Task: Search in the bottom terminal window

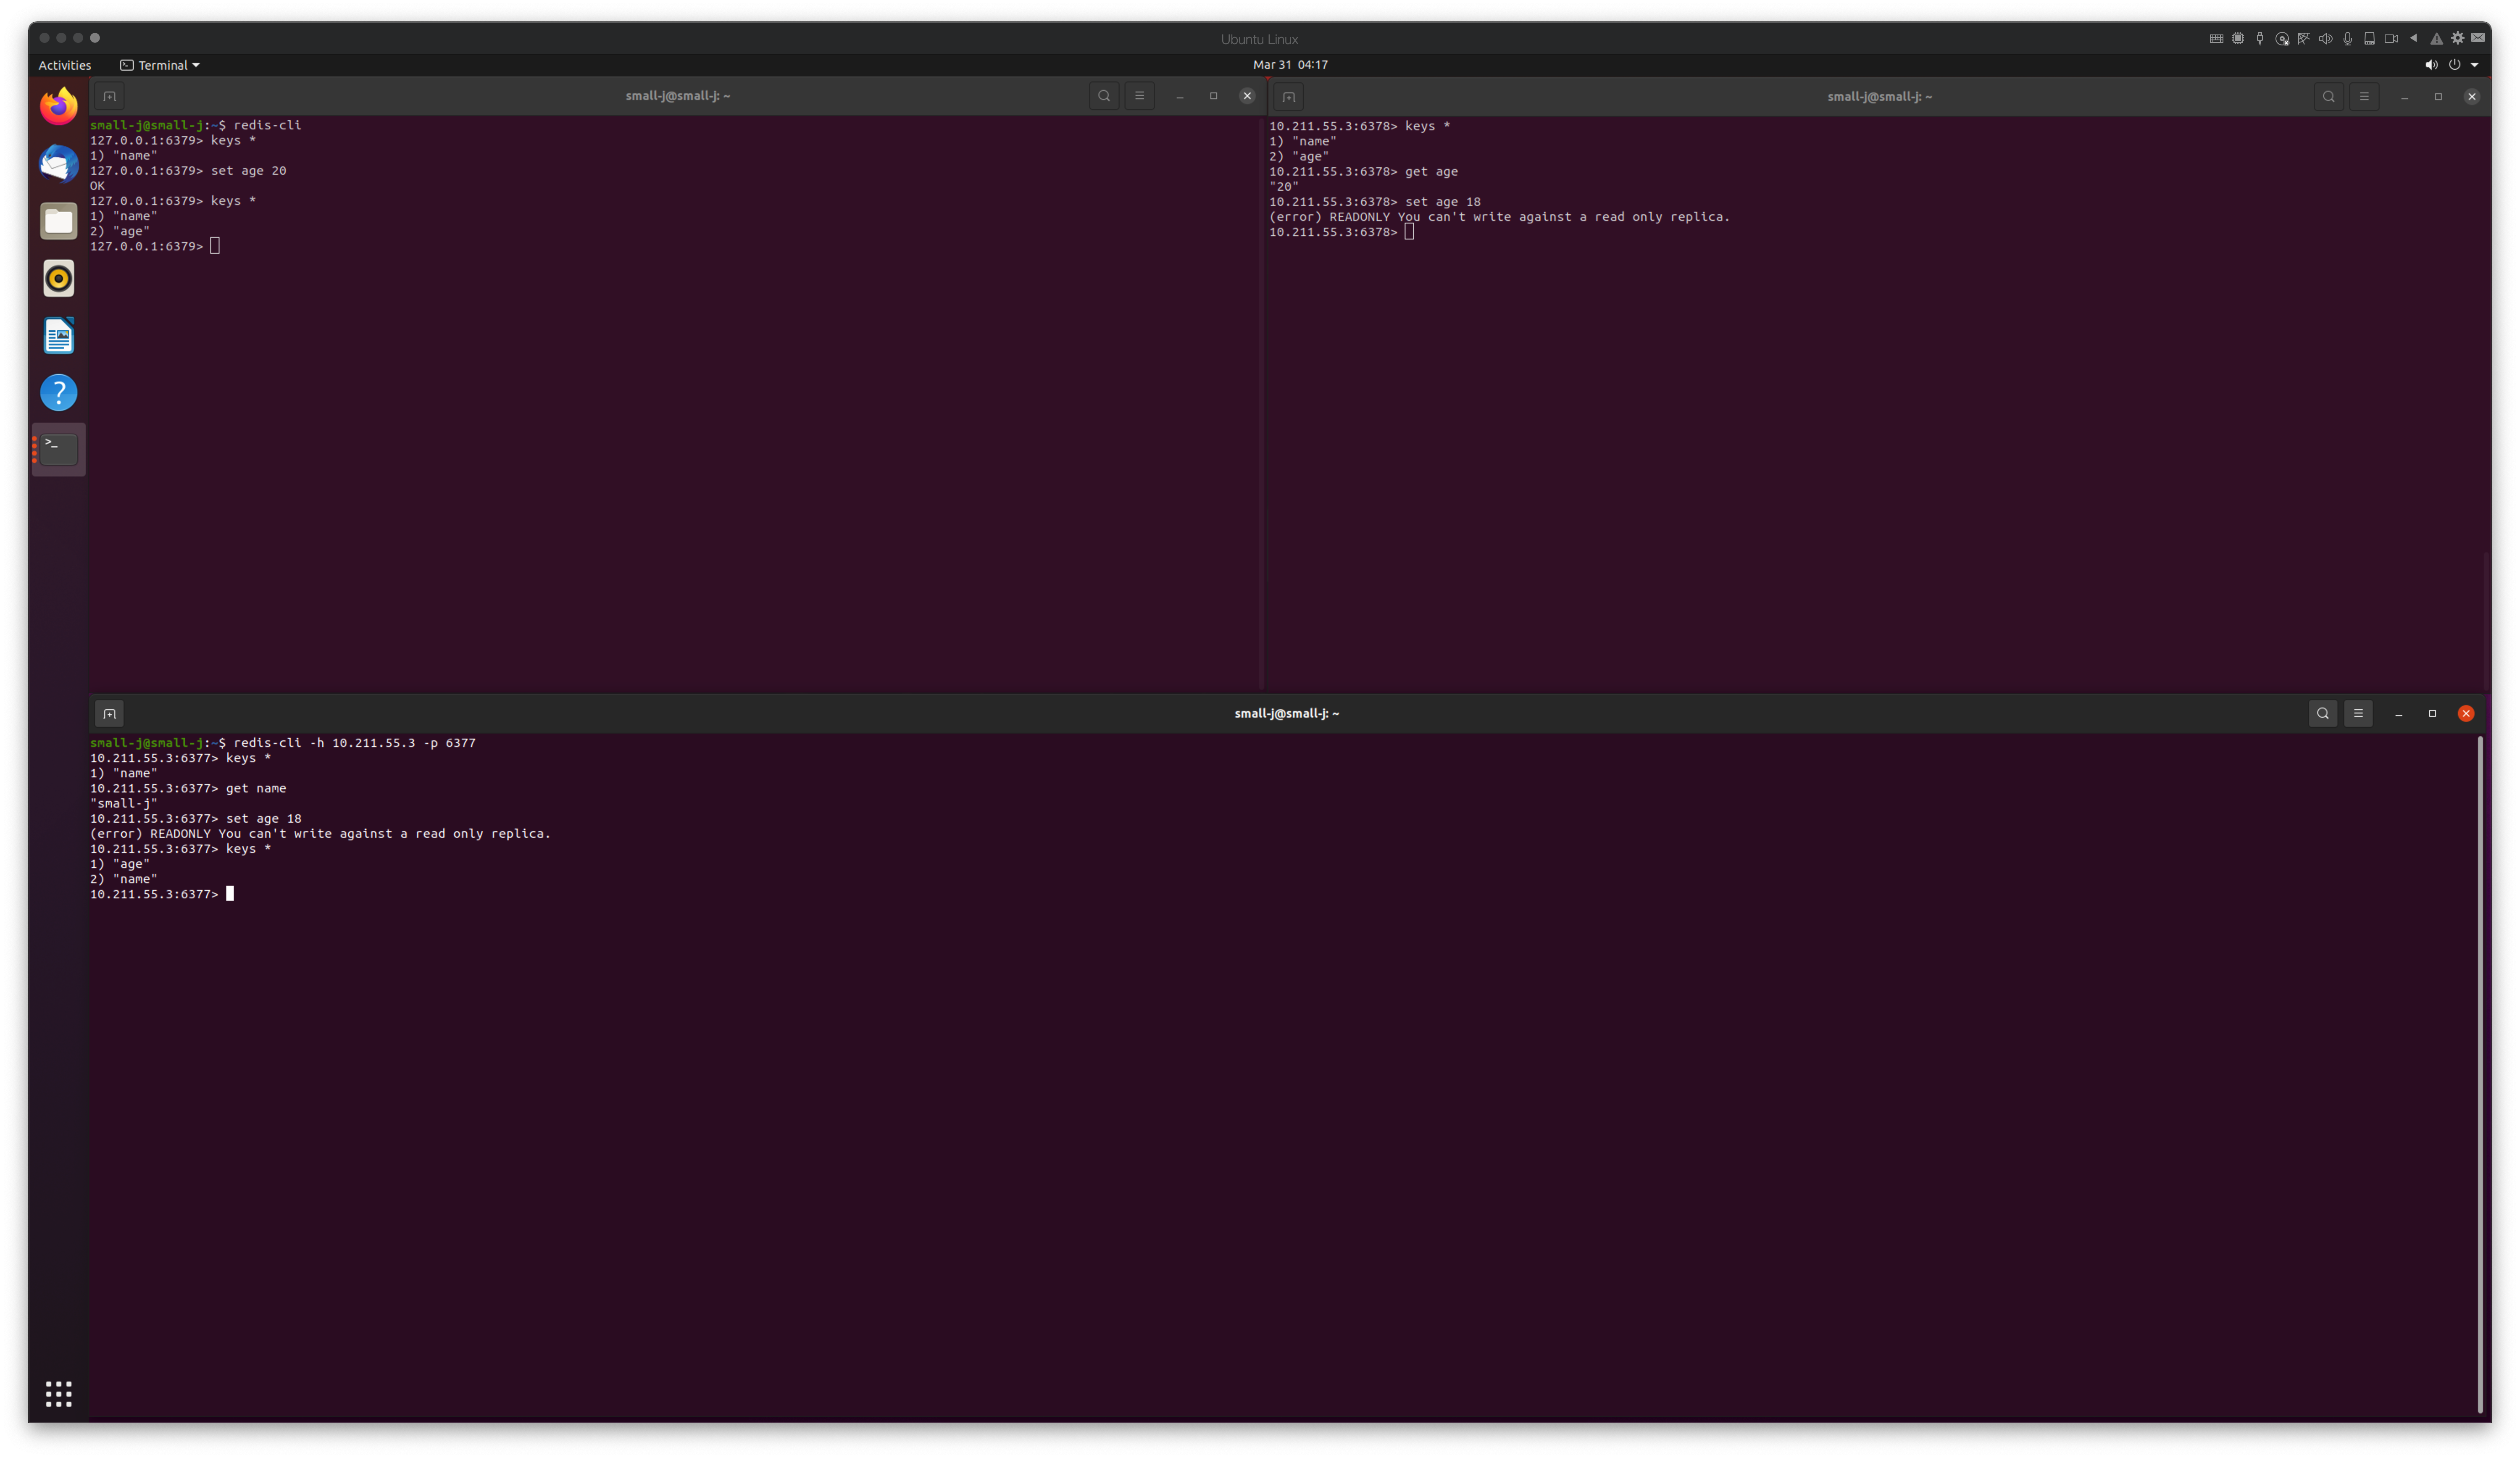Action: [x=2323, y=713]
